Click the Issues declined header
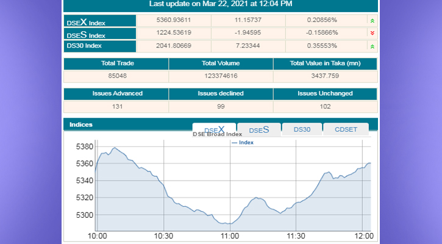Screen dimensions: 442x244 [x=221, y=93]
